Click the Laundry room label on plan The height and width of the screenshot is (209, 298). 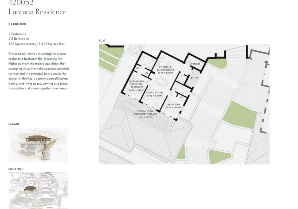coord(195,64)
